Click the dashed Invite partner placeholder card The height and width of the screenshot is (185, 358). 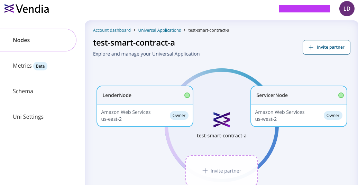(x=222, y=171)
